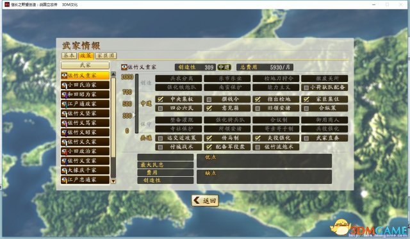Screen dimensions: 410x239
Task: Enable the 四公六民 policy
Action: (161, 108)
